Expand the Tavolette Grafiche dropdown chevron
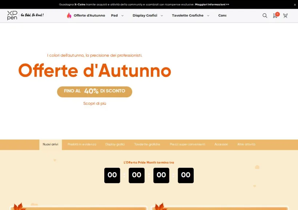298x210 pixels. pyautogui.click(x=208, y=16)
